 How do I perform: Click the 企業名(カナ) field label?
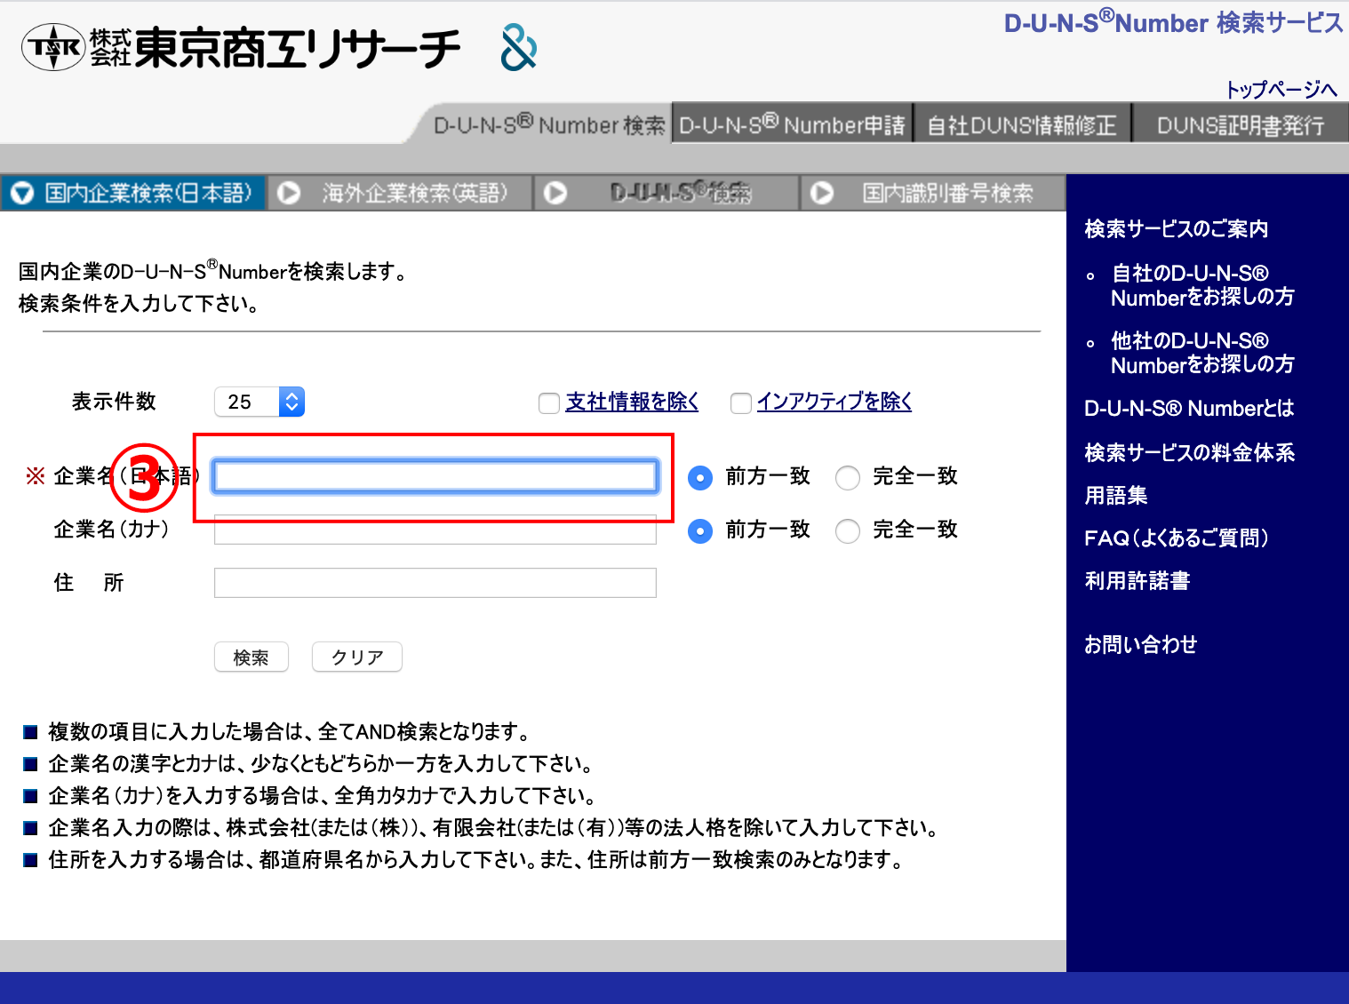coord(112,530)
